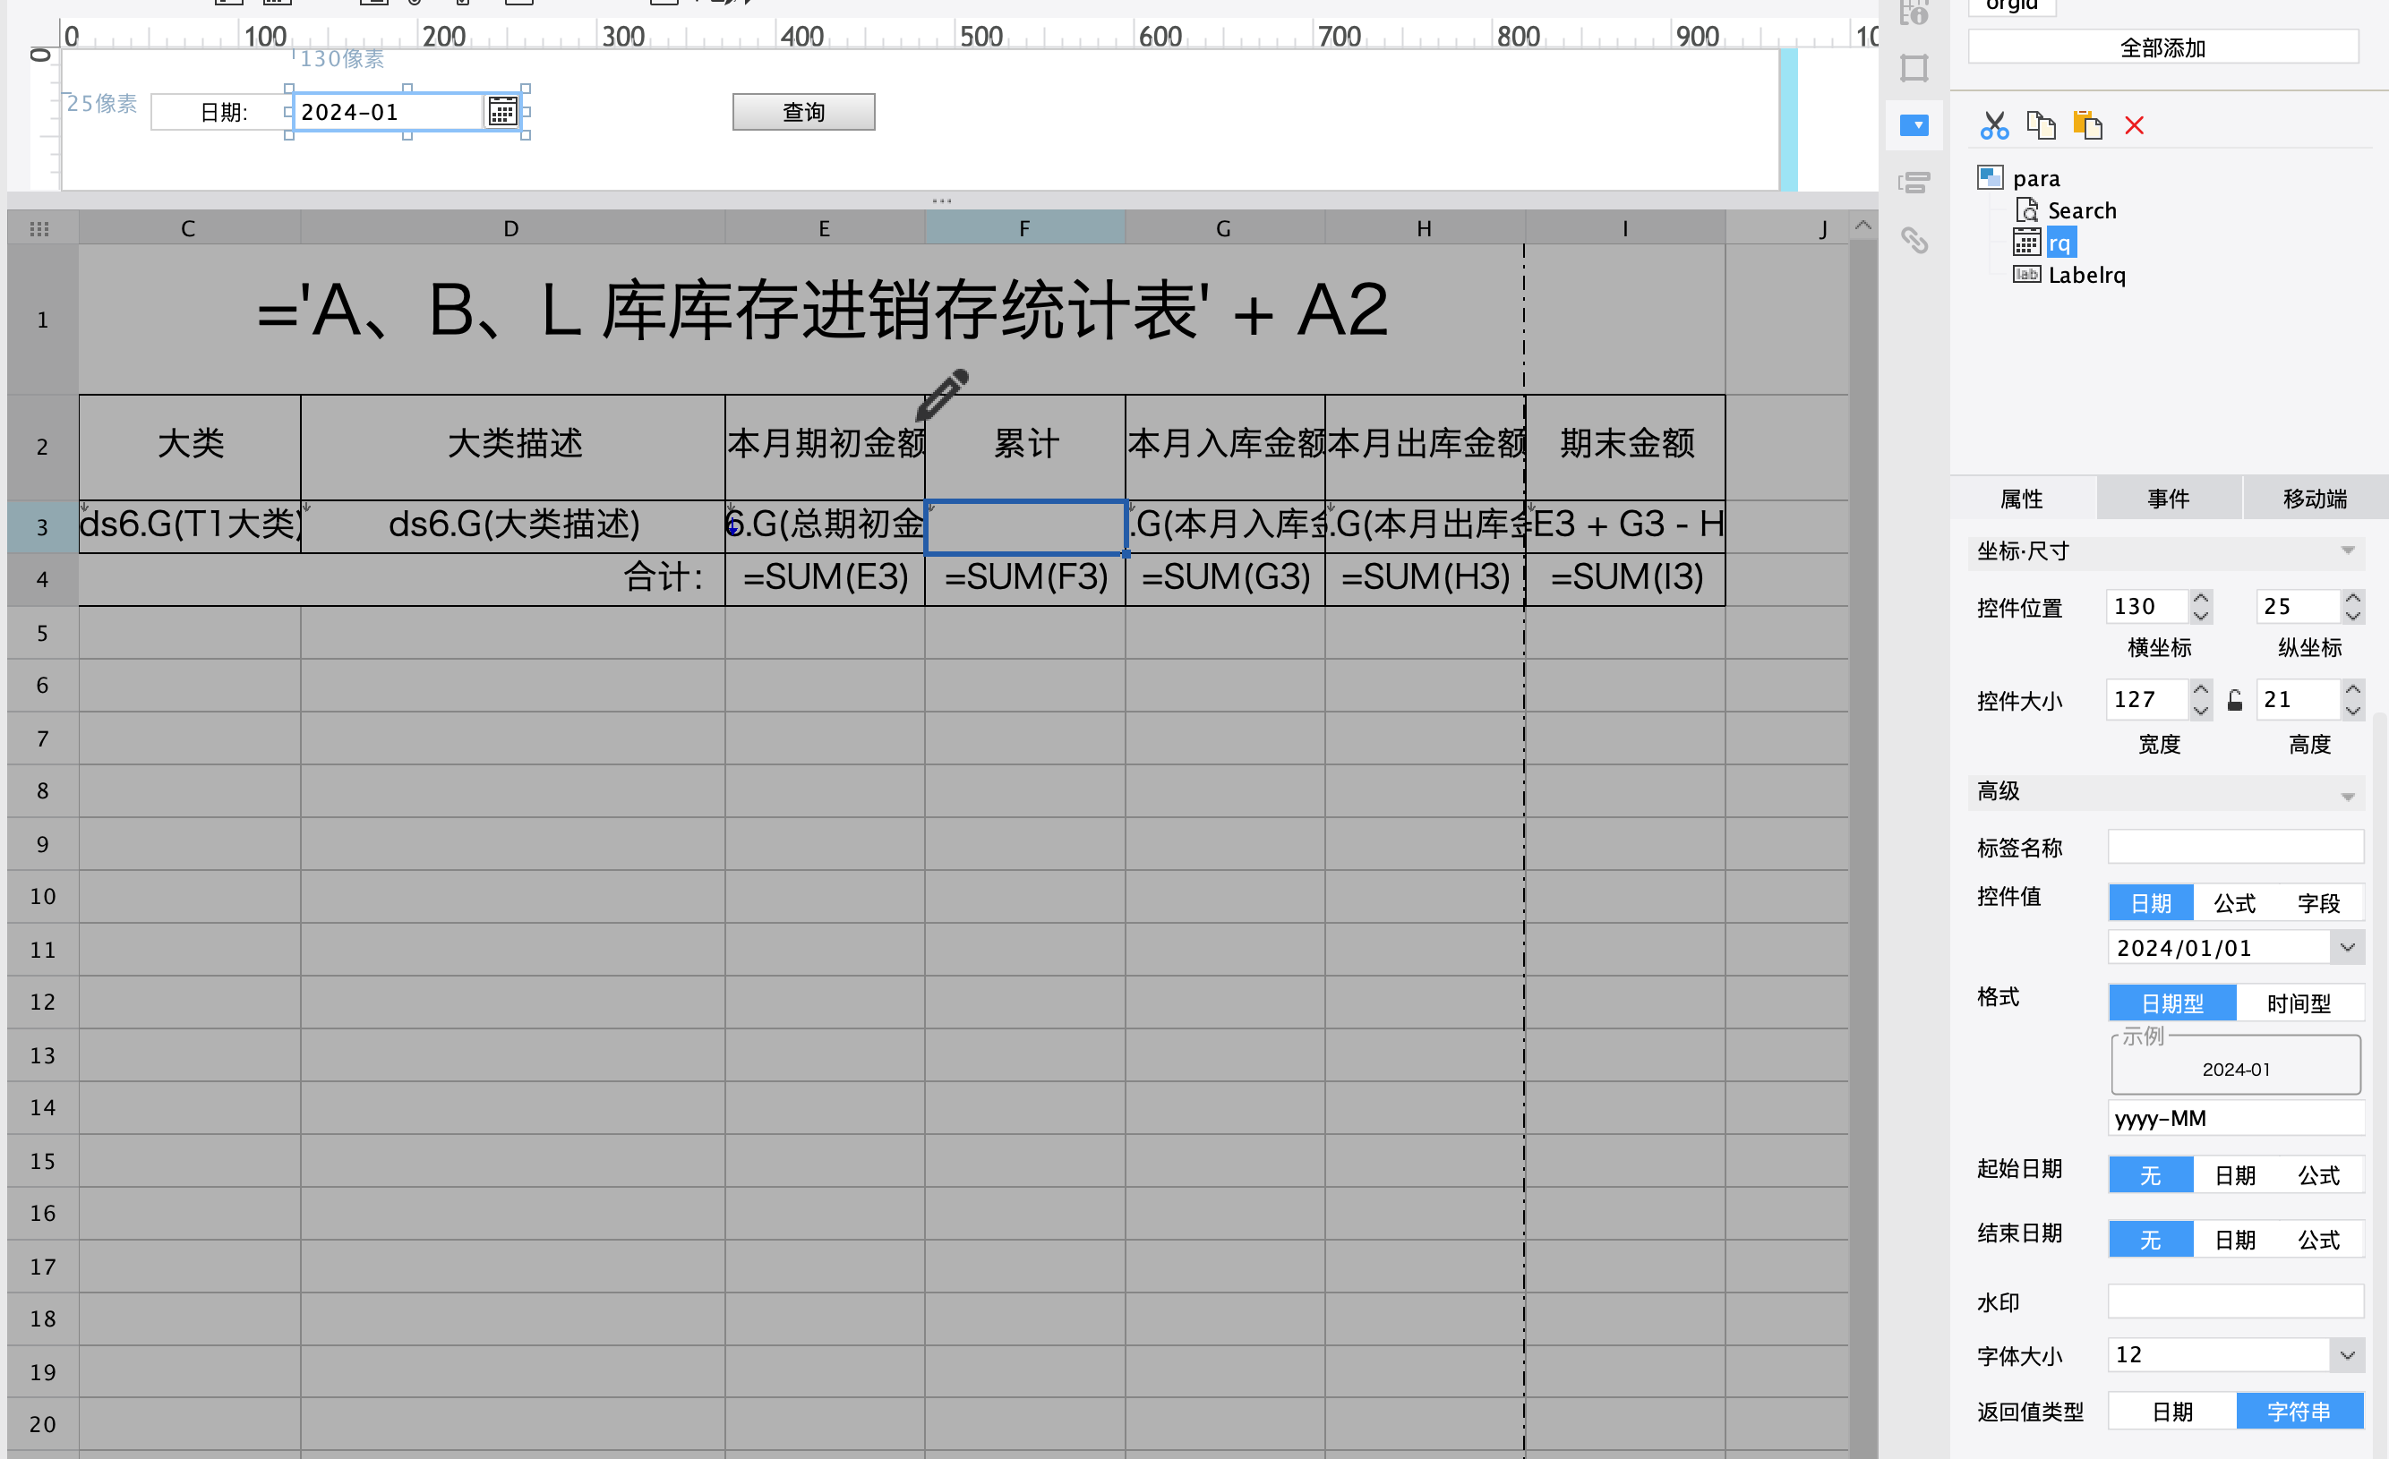This screenshot has height=1459, width=2389.
Task: Click the 标签名称 input field
Action: 2236,847
